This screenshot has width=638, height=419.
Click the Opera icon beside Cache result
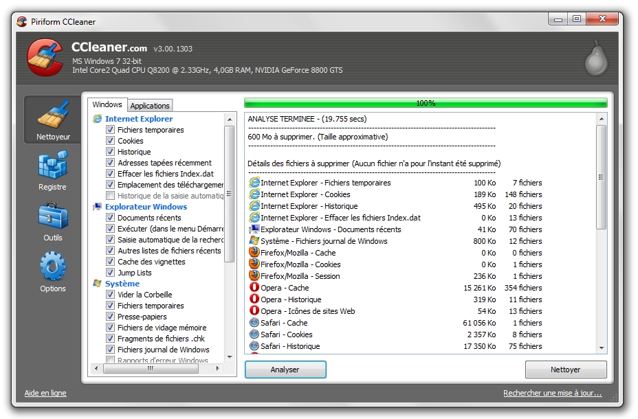click(x=254, y=287)
